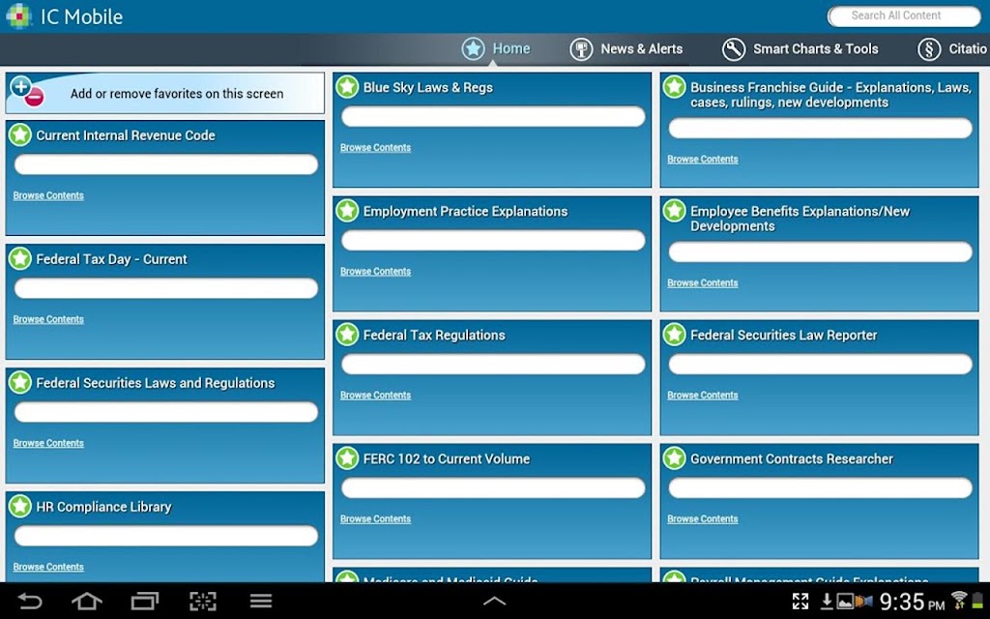Click search field under FERC 102 to Current Volume
The width and height of the screenshot is (990, 619).
click(493, 487)
